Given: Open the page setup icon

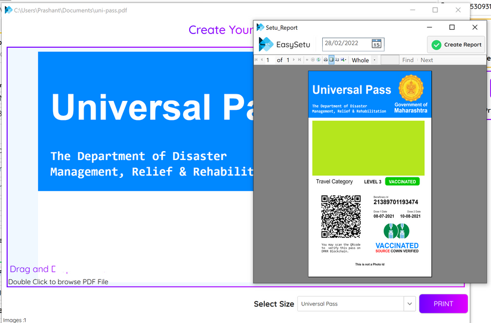Looking at the screenshot, I should tap(337, 60).
